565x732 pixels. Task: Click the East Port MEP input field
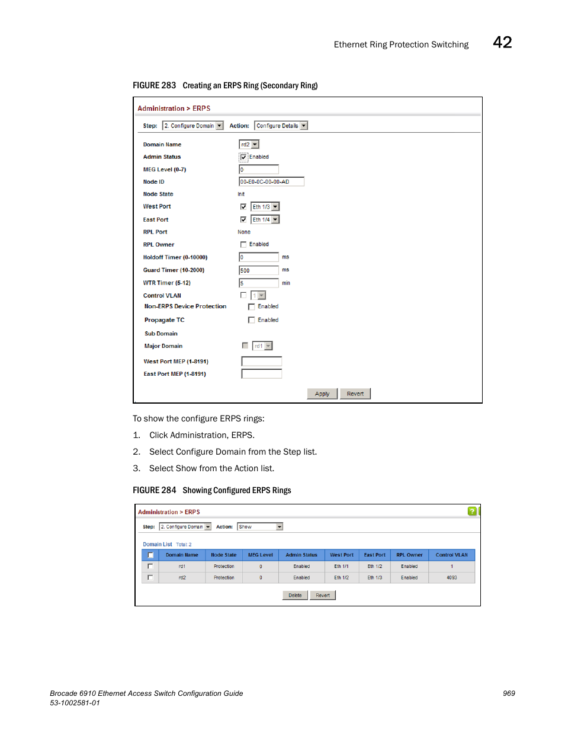click(262, 374)
